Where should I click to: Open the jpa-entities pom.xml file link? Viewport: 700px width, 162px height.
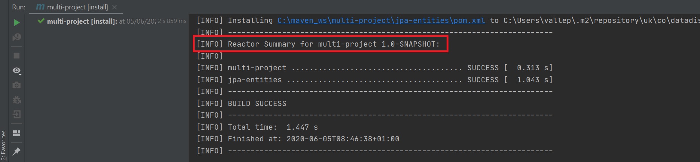381,20
